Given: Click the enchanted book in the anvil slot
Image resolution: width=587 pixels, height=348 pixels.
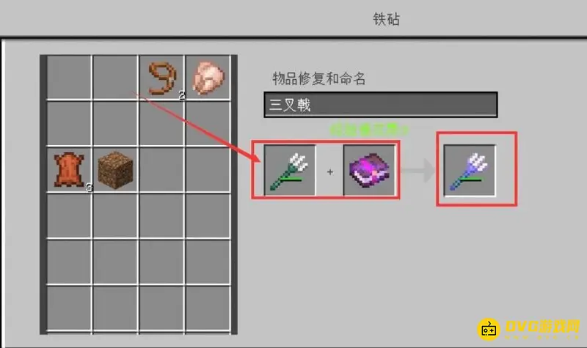Looking at the screenshot, I should pos(369,170).
